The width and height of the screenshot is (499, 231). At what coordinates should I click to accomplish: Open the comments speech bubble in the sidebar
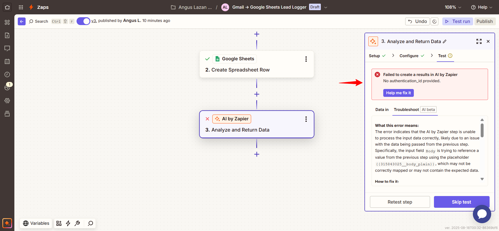(x=7, y=49)
